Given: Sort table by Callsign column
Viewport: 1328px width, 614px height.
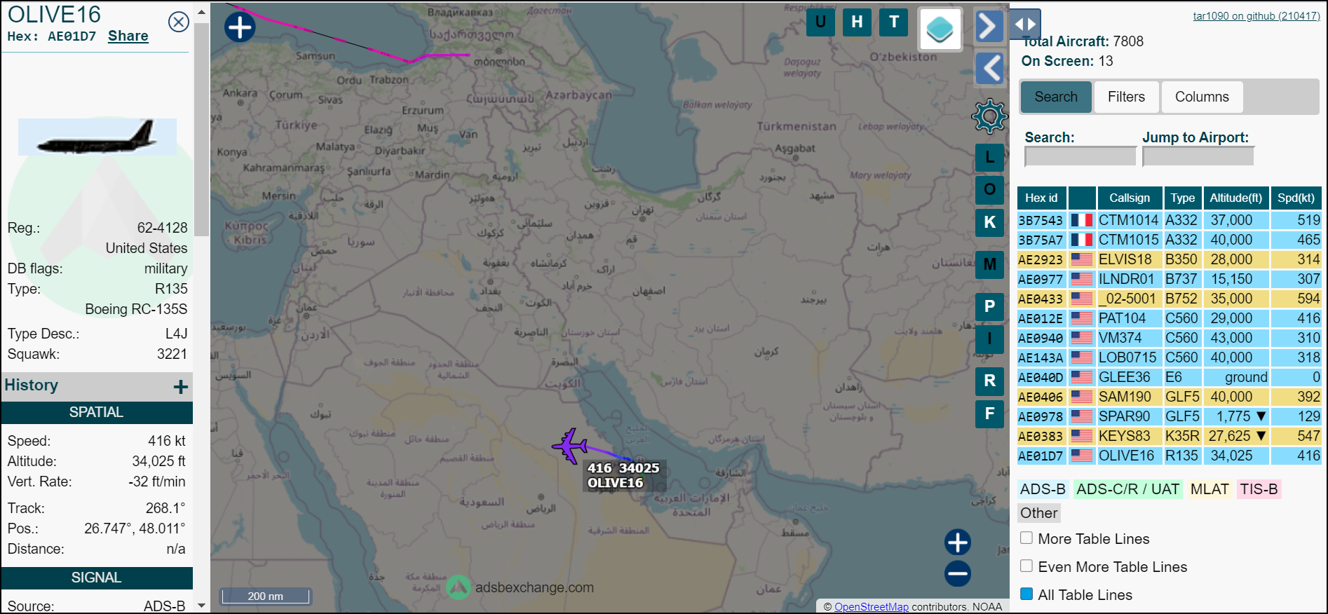Looking at the screenshot, I should (1130, 198).
